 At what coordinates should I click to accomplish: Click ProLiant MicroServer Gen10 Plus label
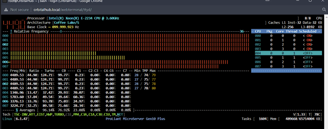point(135,119)
